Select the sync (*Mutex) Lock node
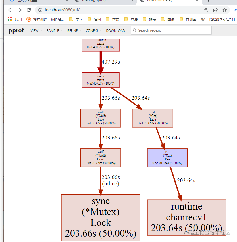237x242 pixels. point(101,218)
